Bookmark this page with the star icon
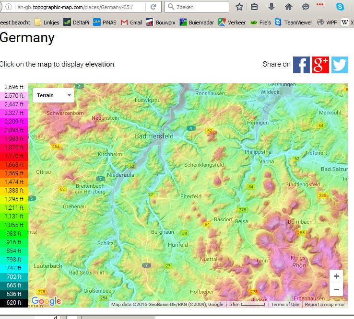Viewport: 354px width, 319px height. pos(239,7)
